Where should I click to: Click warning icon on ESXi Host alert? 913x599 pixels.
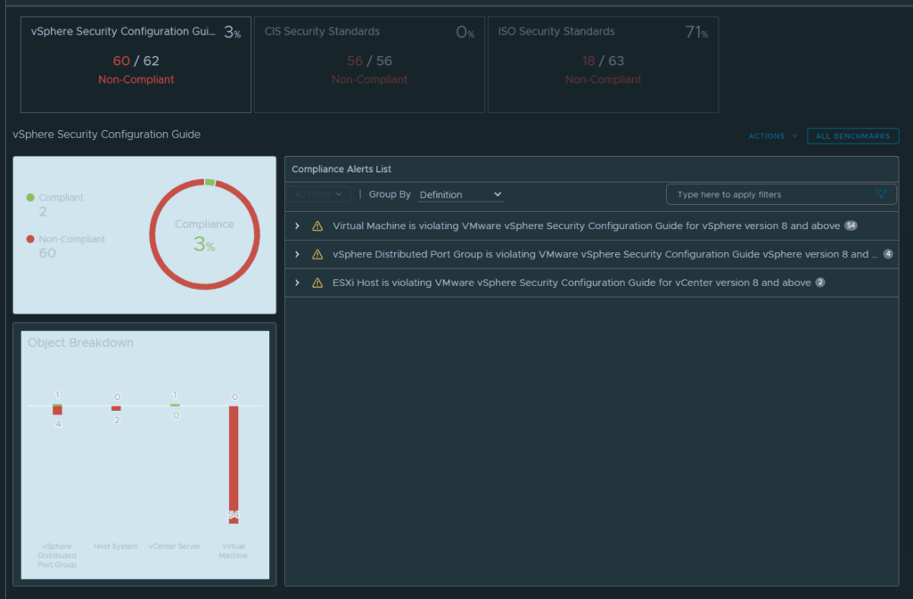coord(317,283)
